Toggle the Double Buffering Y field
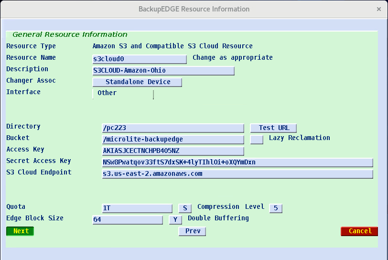Image resolution: width=388 pixels, height=260 pixels. pos(175,220)
